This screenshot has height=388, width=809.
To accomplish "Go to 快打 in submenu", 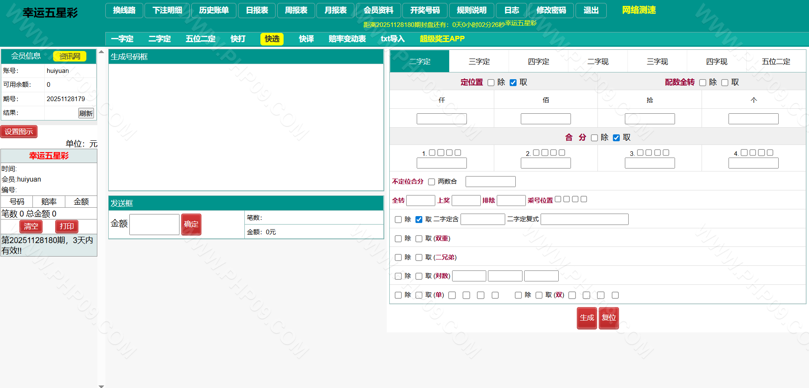I will pyautogui.click(x=238, y=39).
